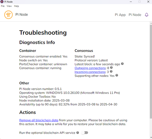
Task: Click help icon beside Latest block
Action: 122,64
